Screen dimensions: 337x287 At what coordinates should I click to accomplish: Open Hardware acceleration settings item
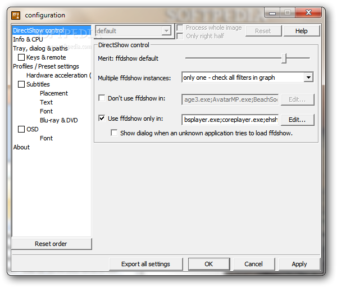click(58, 75)
